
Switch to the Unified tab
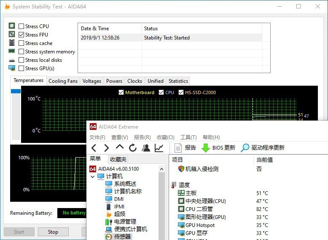(x=156, y=81)
